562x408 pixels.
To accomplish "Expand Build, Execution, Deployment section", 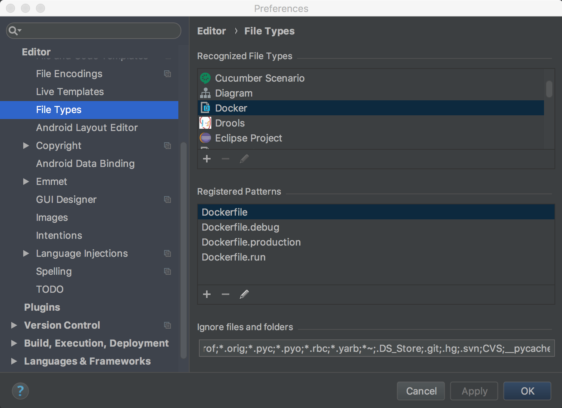I will pyautogui.click(x=14, y=343).
